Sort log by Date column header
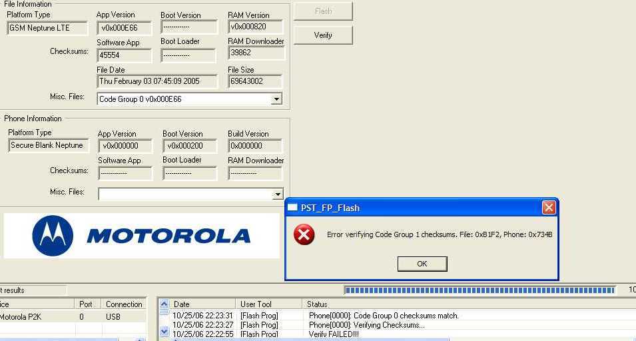Screen dimensions: 636x341 pyautogui.click(x=203, y=304)
